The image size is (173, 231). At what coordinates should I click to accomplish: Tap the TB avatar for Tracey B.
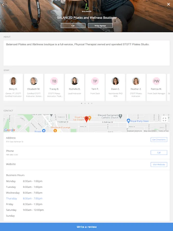(x=54, y=81)
